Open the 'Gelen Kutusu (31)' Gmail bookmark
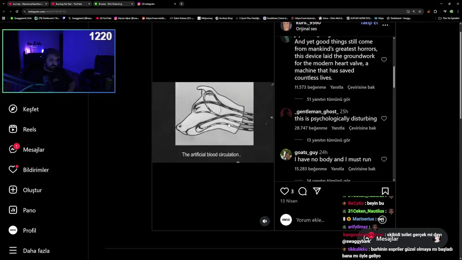The image size is (462, 260). [182, 18]
